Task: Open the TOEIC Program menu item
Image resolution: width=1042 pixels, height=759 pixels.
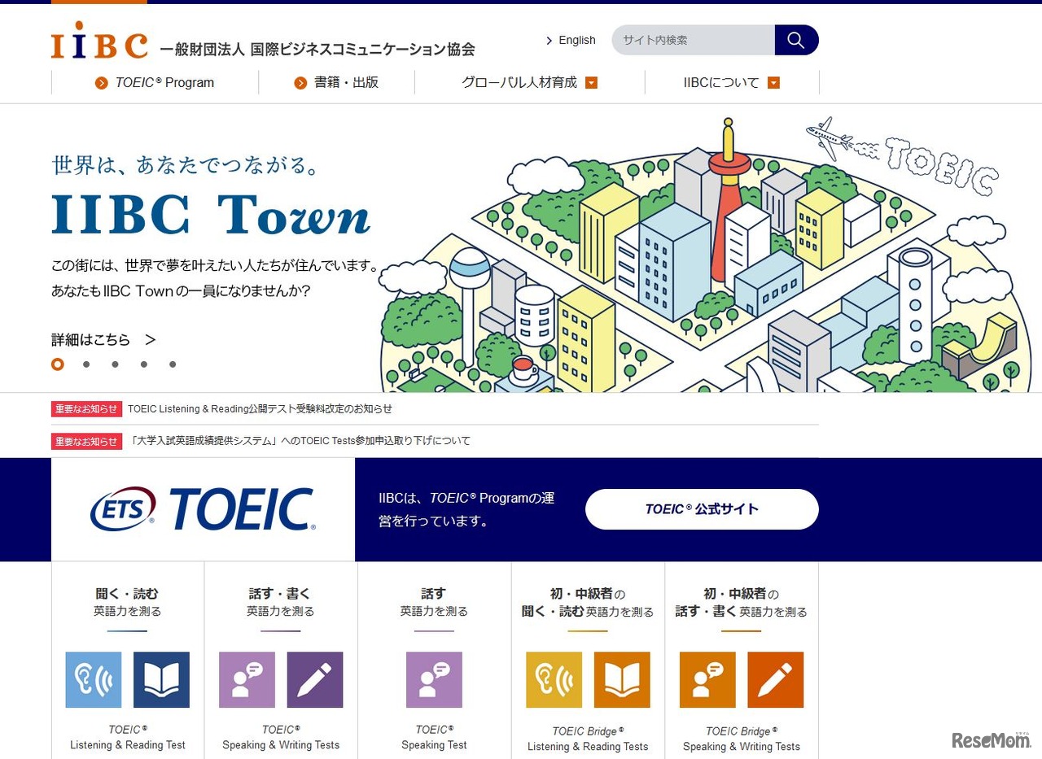Action: coord(155,82)
